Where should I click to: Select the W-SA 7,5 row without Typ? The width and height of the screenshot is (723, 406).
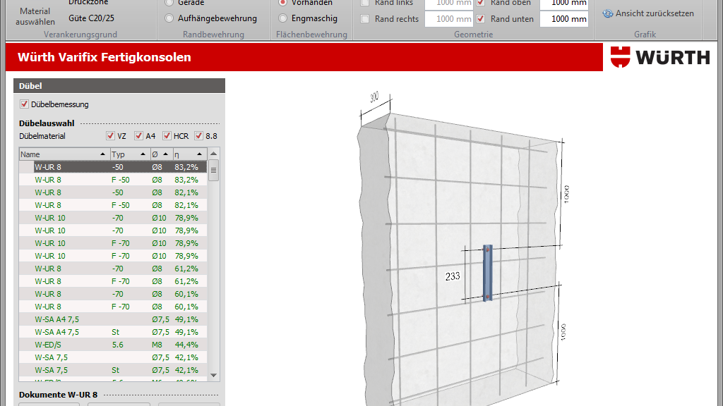[113, 357]
